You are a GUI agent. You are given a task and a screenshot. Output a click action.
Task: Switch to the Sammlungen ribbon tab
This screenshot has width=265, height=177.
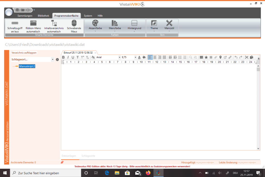click(25, 16)
